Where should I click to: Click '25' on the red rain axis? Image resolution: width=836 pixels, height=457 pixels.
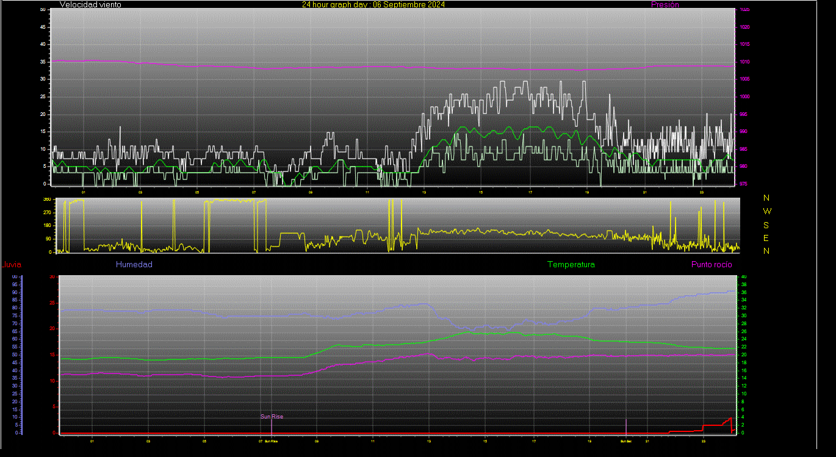point(52,303)
